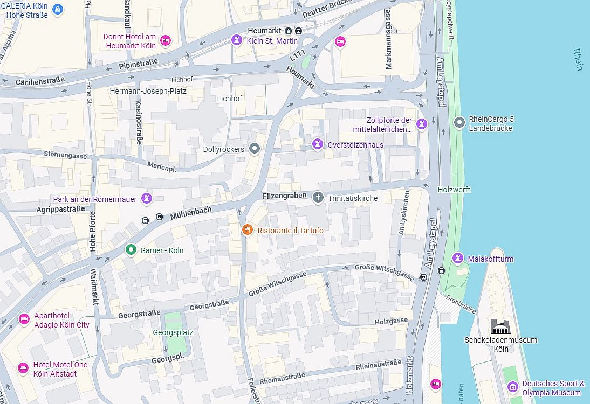Click the Dorint Hotel am Heumarkt pin icon
This screenshot has height=404, width=590.
click(166, 40)
